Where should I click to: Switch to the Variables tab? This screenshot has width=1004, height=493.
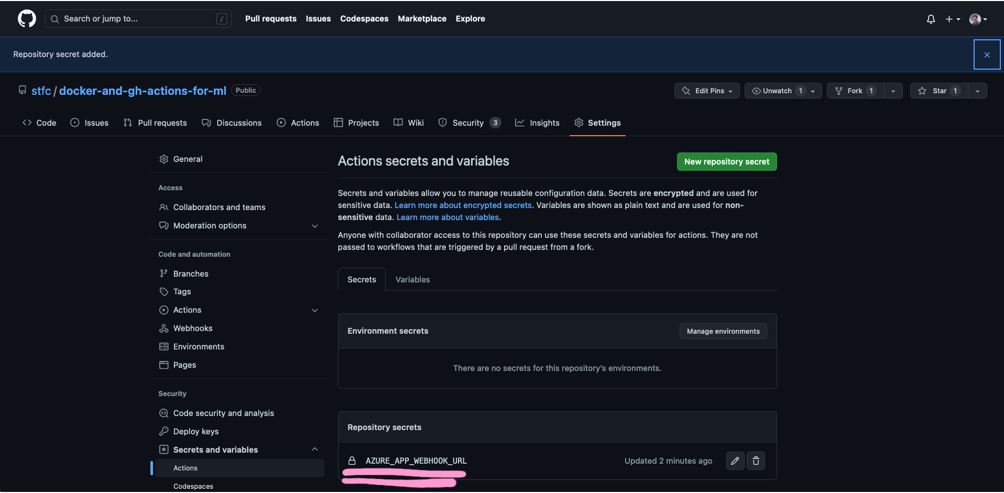(x=412, y=279)
